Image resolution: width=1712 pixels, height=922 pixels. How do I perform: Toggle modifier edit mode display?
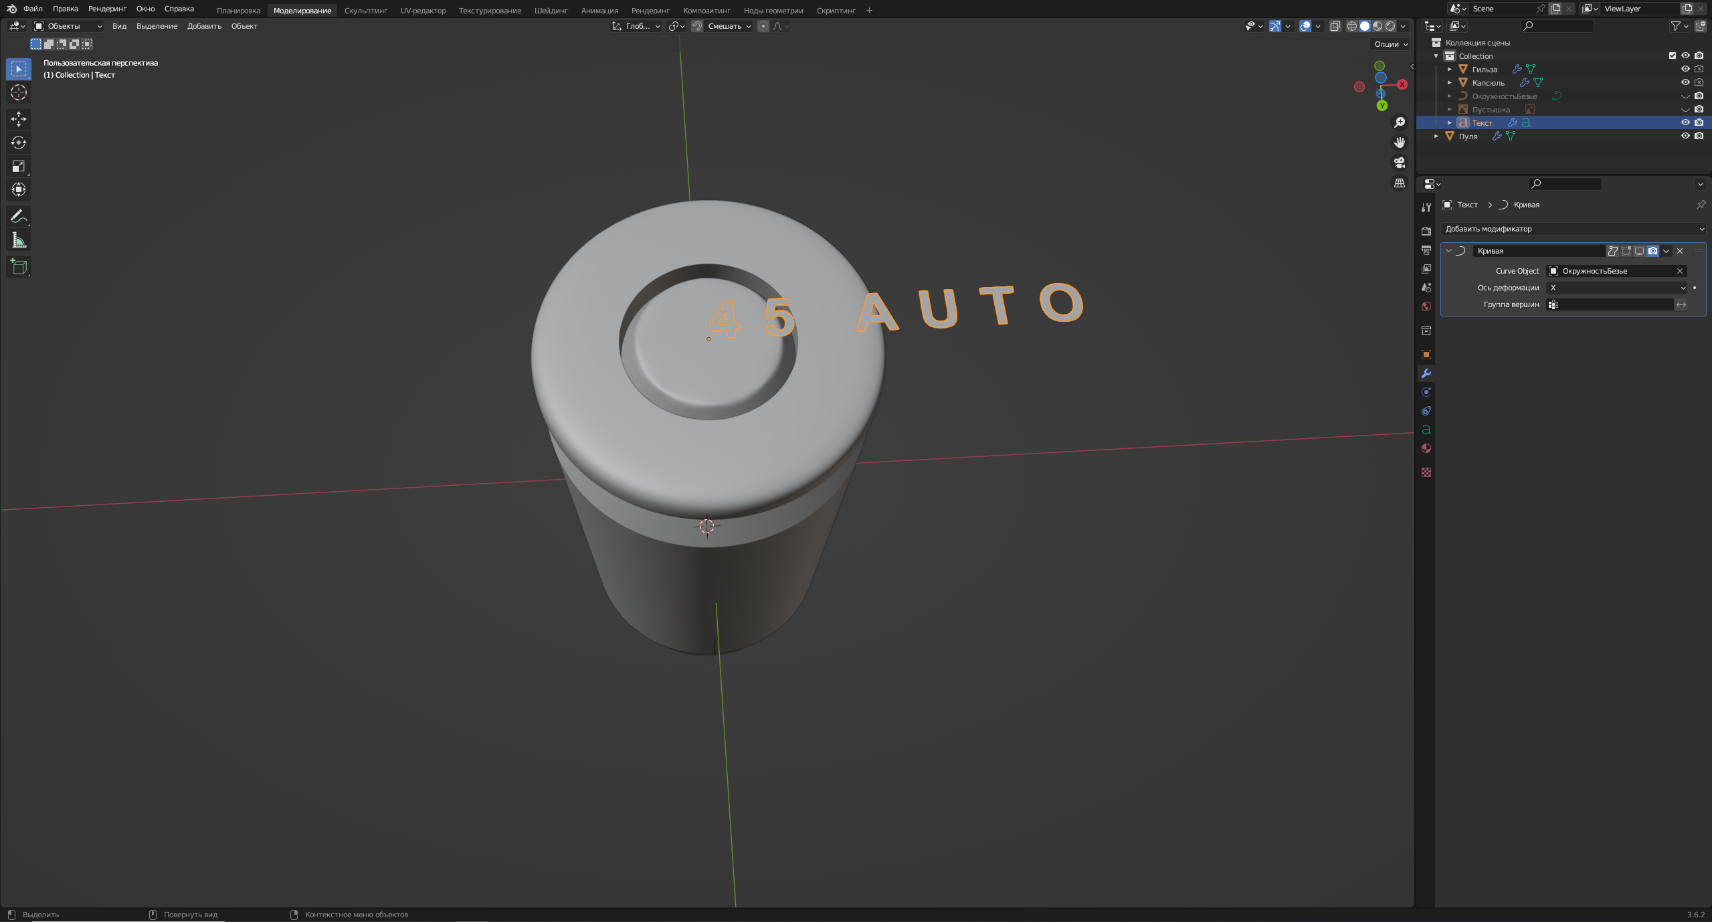click(x=1626, y=251)
